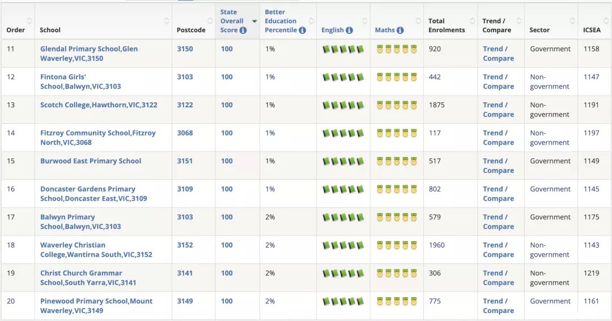Sort by Total Enrolments column arrows

point(472,20)
